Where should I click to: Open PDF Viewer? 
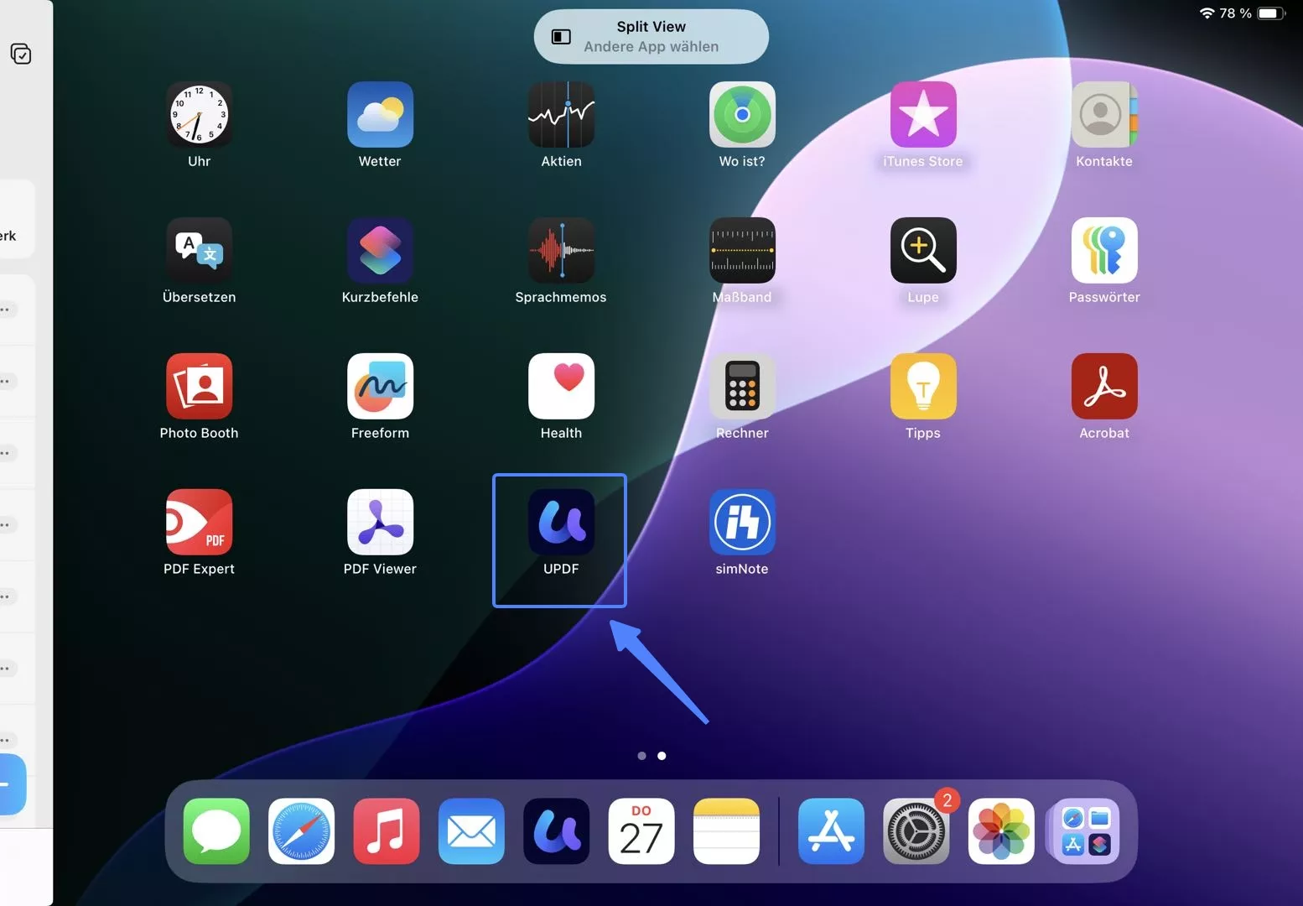(x=380, y=522)
